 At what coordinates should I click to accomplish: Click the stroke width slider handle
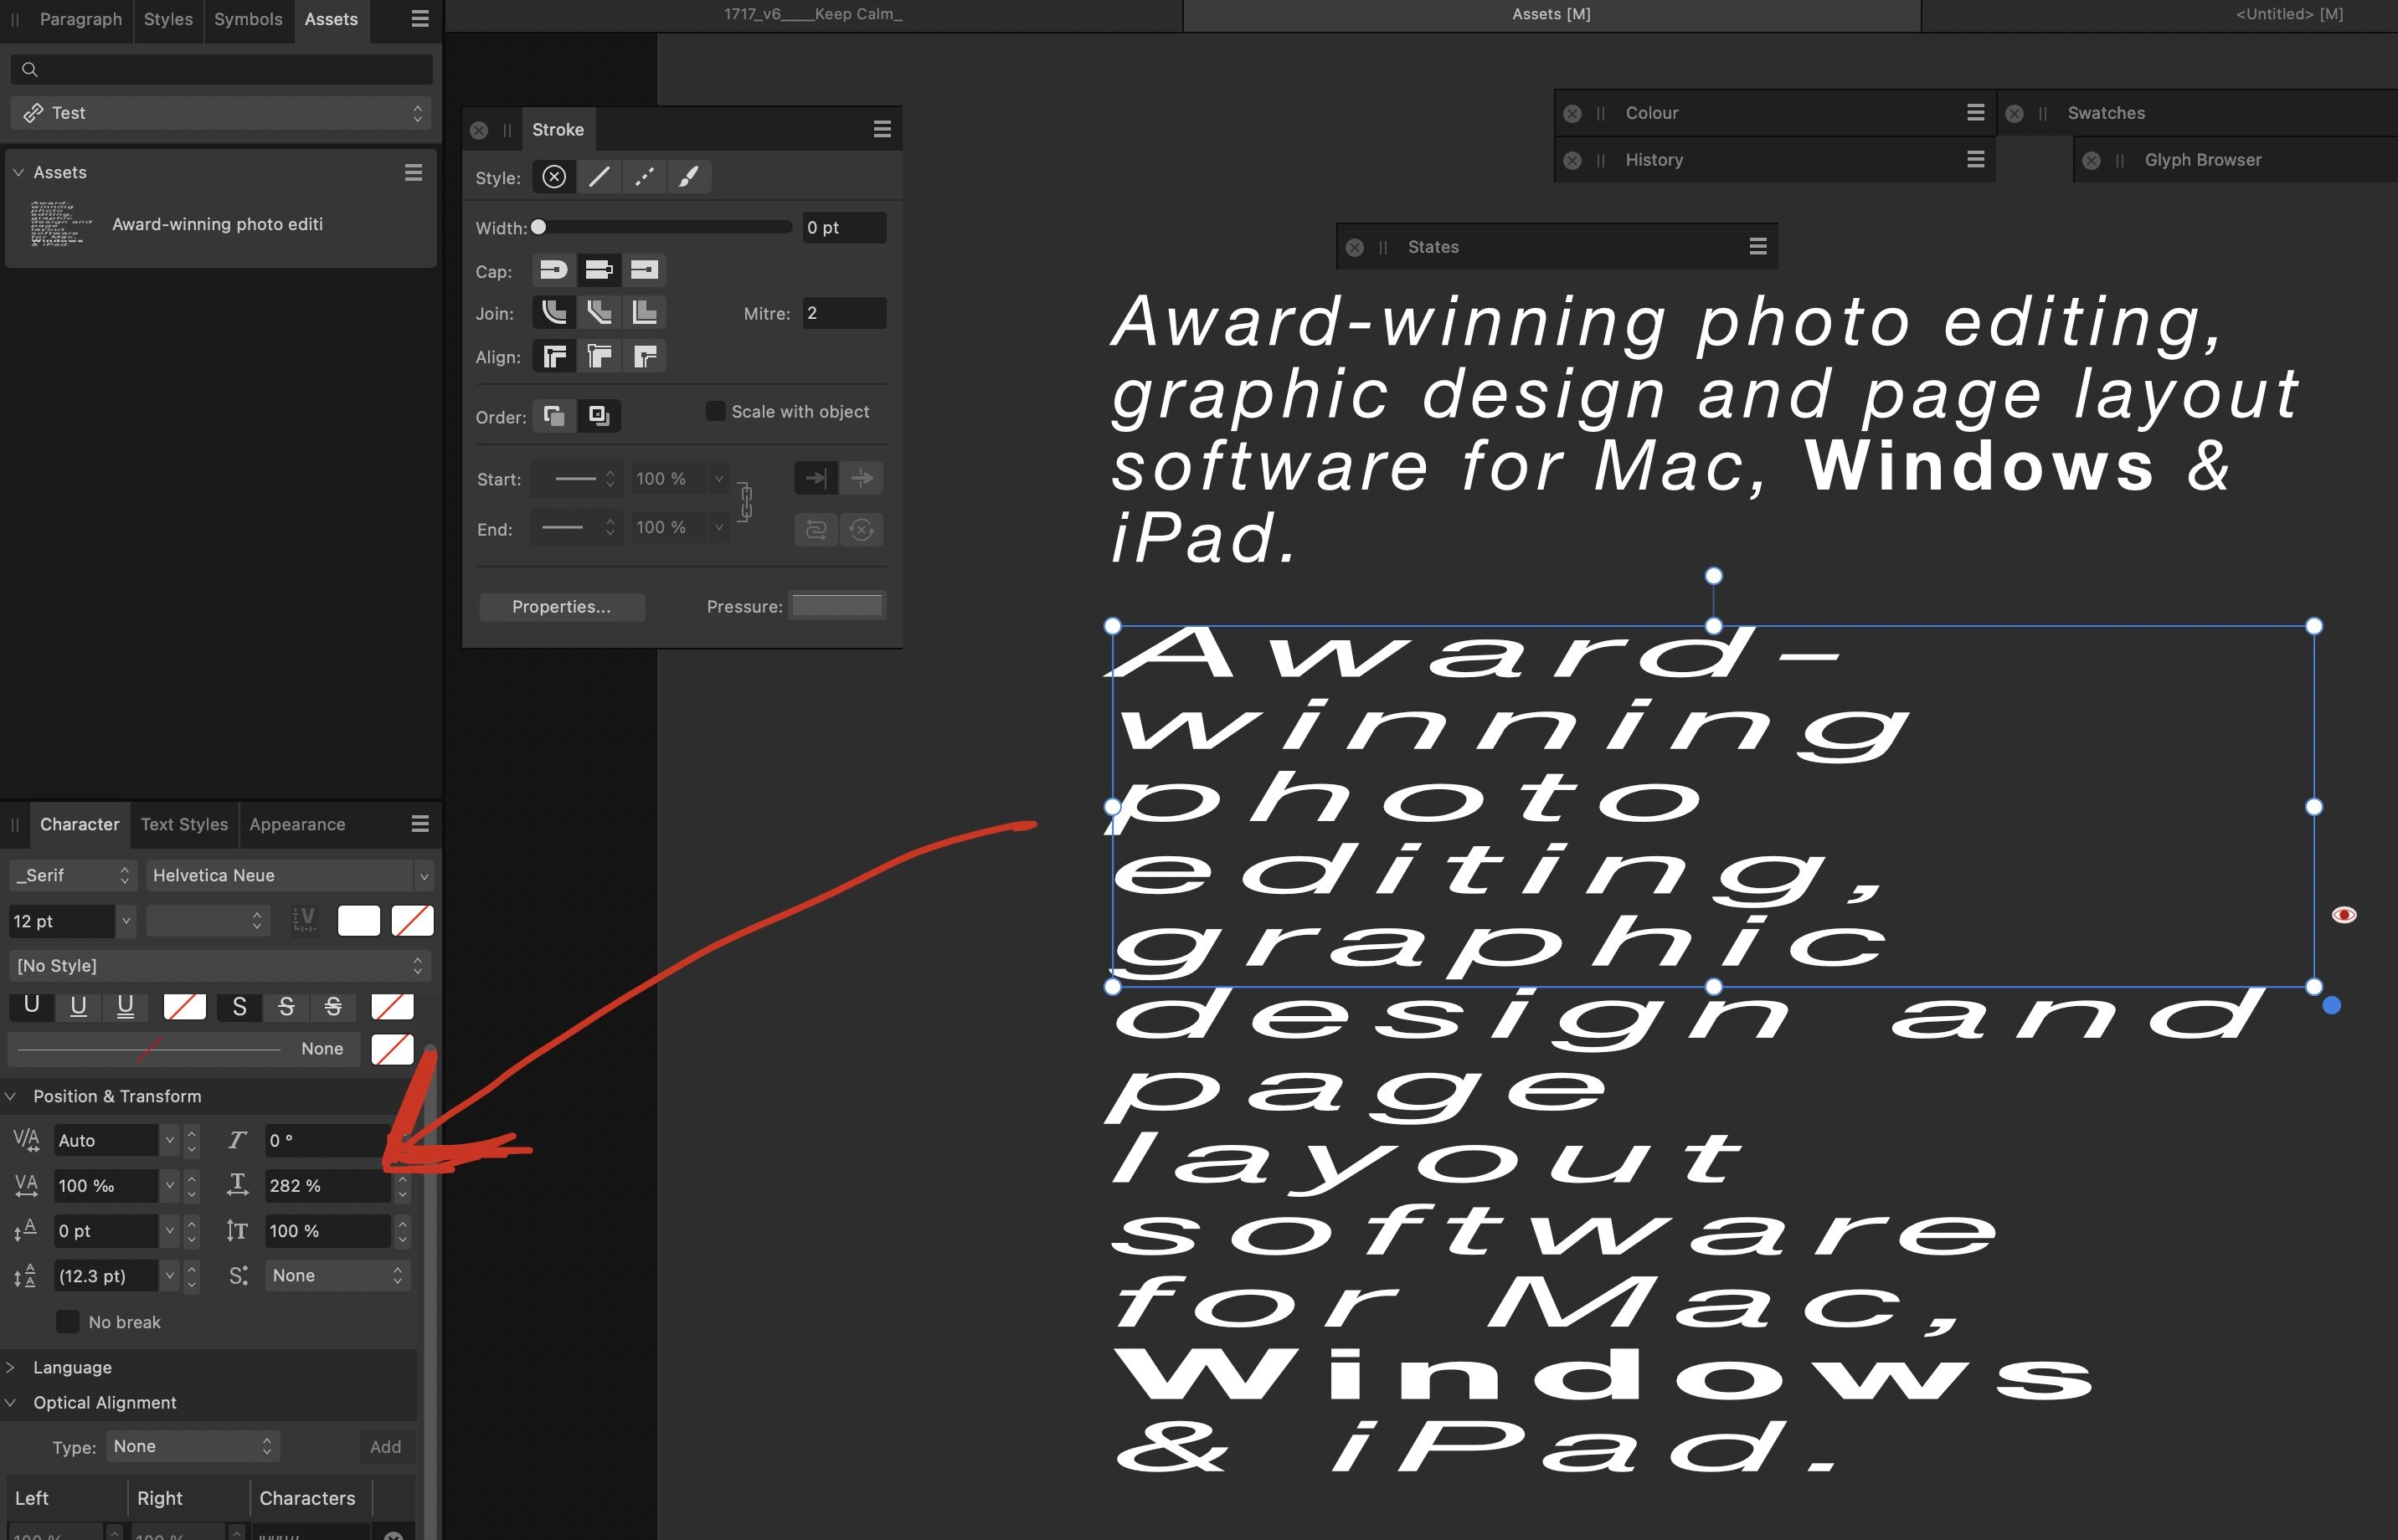pyautogui.click(x=538, y=227)
